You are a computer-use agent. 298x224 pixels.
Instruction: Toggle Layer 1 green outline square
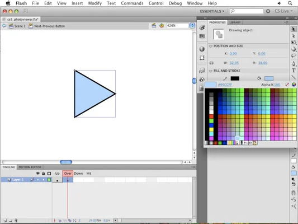coord(49,180)
